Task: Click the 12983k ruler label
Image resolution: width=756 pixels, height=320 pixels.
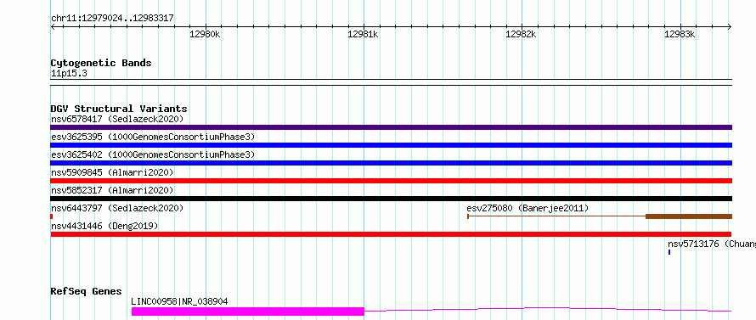Action: coord(680,34)
